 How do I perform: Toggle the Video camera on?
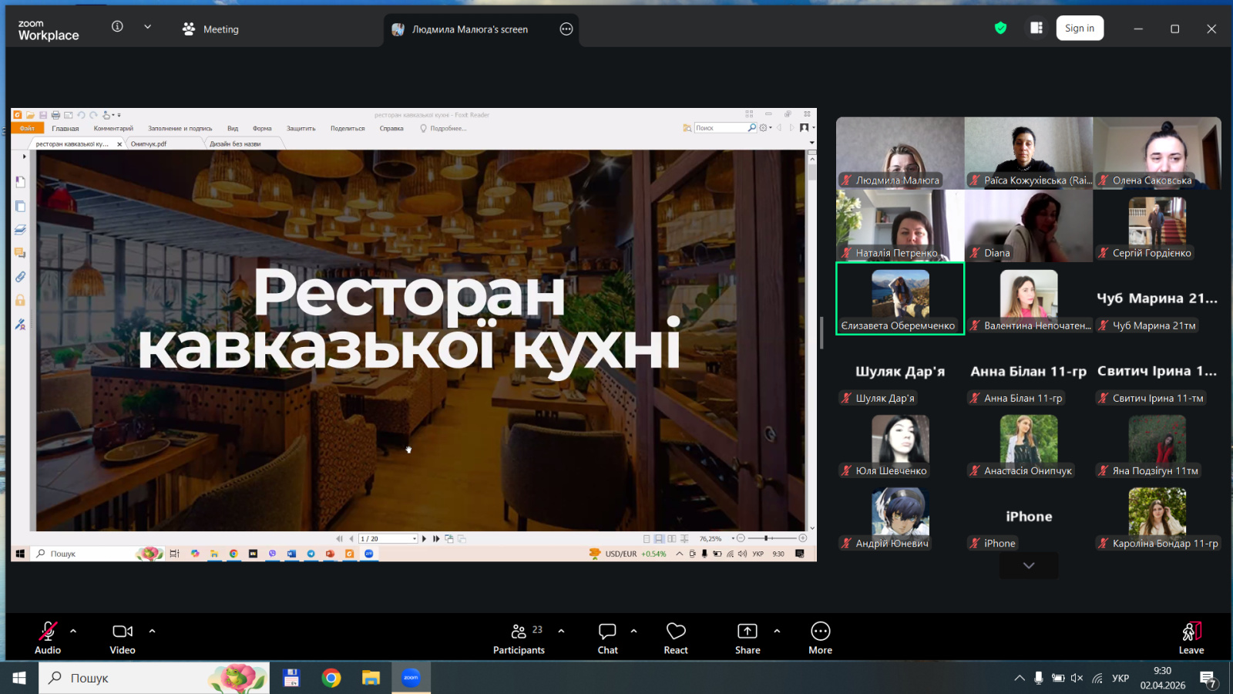click(x=123, y=638)
